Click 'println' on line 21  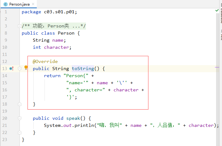(84, 125)
